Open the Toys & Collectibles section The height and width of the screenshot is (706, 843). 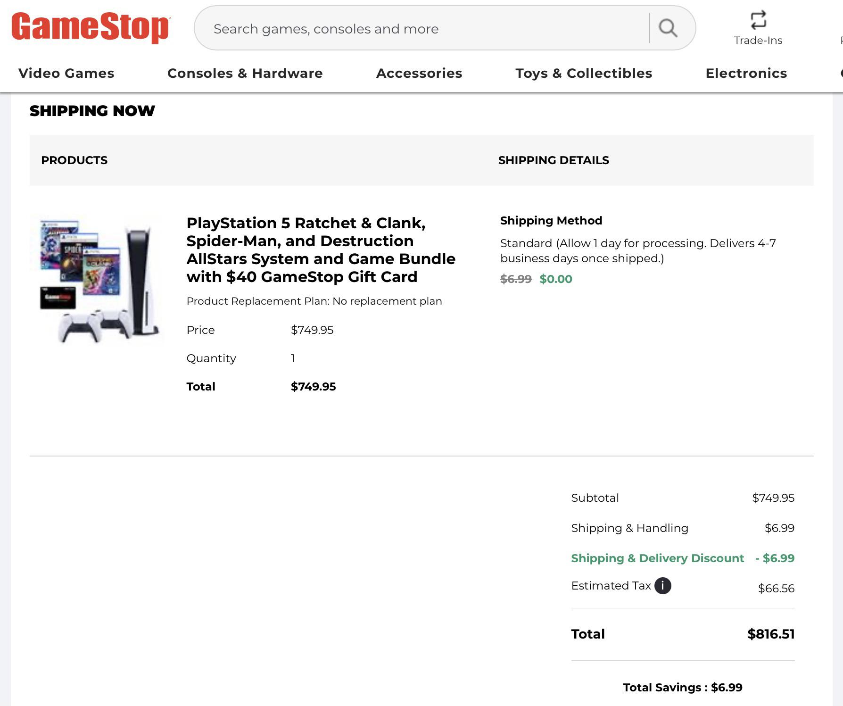[584, 73]
